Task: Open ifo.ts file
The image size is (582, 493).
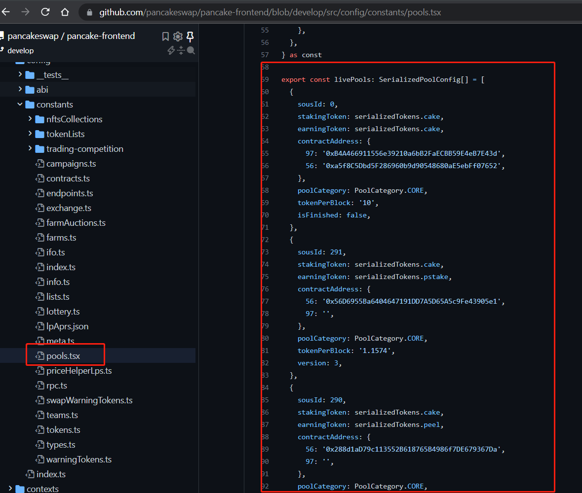Action: (x=55, y=252)
